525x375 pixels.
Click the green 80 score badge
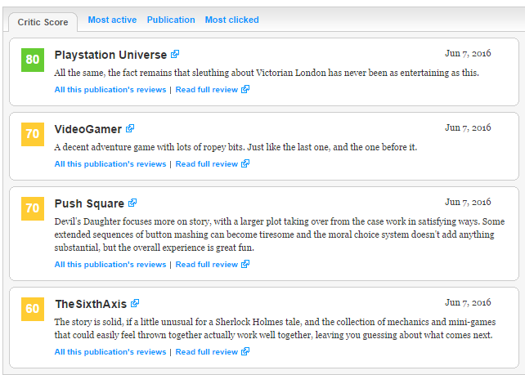click(33, 60)
